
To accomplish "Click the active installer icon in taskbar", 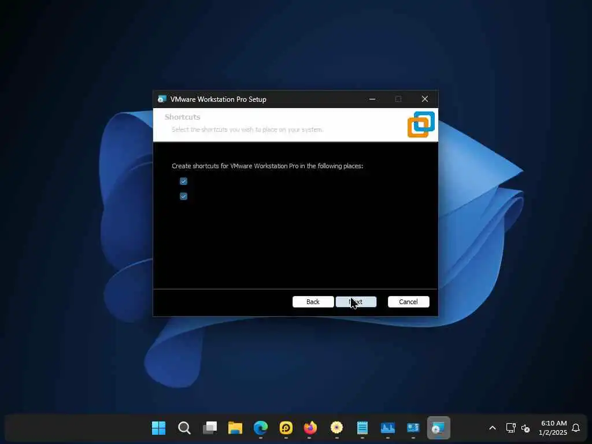I will (438, 428).
